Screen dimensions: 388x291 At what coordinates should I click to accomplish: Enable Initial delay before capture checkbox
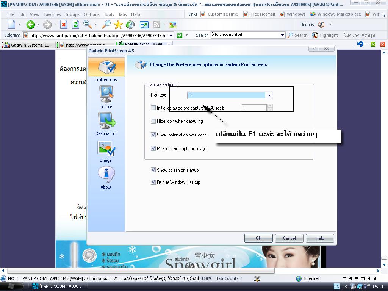(153, 108)
